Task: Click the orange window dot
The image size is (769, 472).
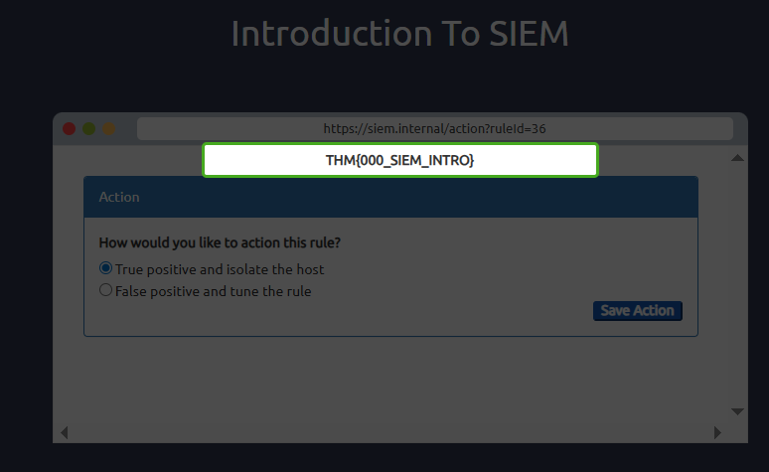Action: (109, 128)
